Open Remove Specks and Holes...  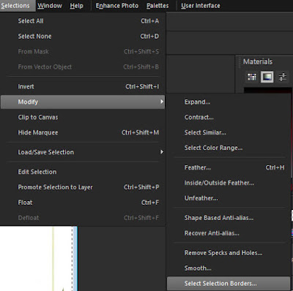point(229,253)
